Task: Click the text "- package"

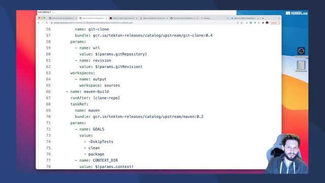Action: (94, 154)
